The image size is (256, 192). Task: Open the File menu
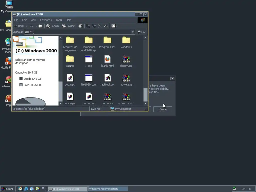coord(16,20)
